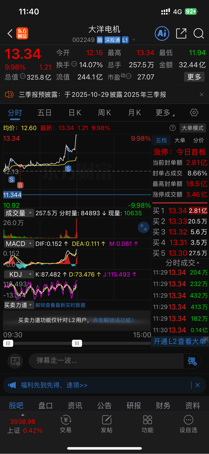
Task: Tap the 东方财富 app logo
Action: coord(22,34)
